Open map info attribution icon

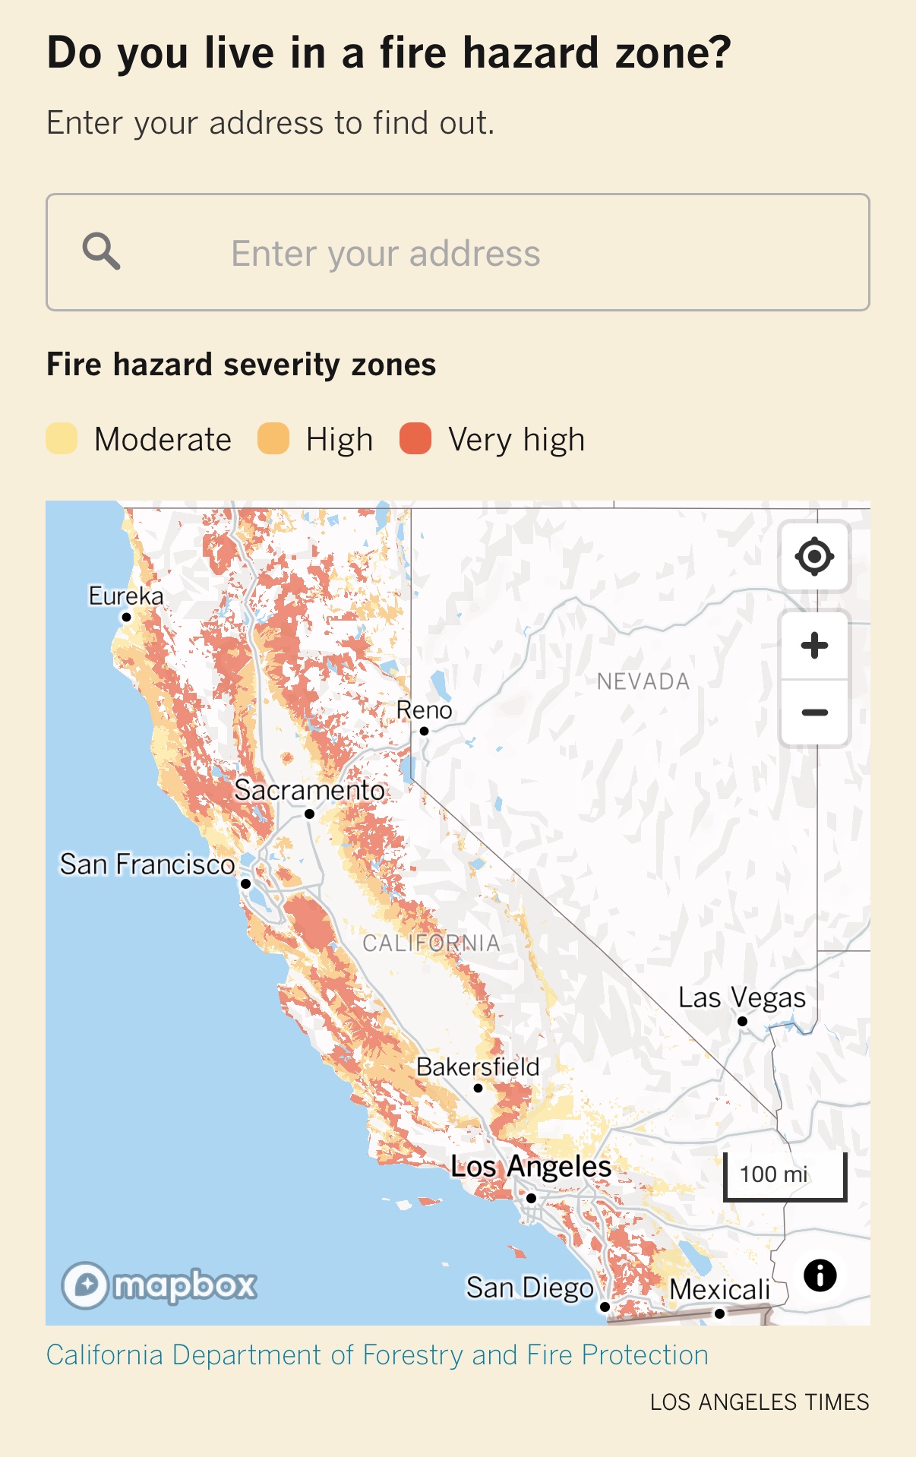(x=820, y=1275)
